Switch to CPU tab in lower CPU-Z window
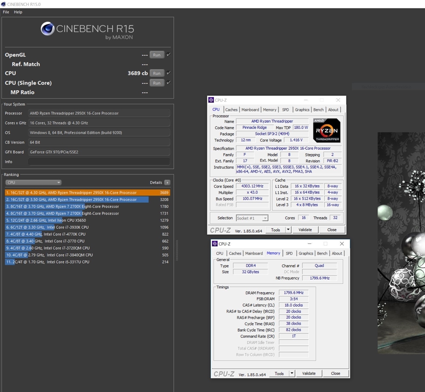Screen dimensions: 425x392 (220, 254)
